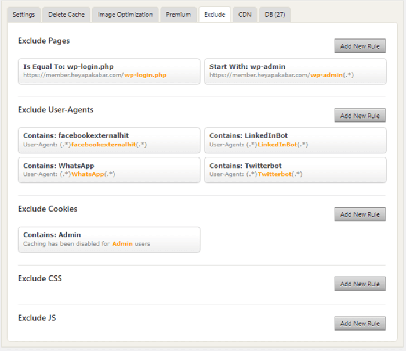Add new rule for Exclude Cookies
Screen dimensions: 406x351
360,214
